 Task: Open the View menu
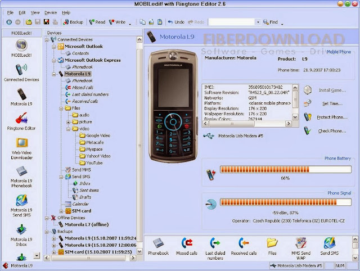coord(35,12)
